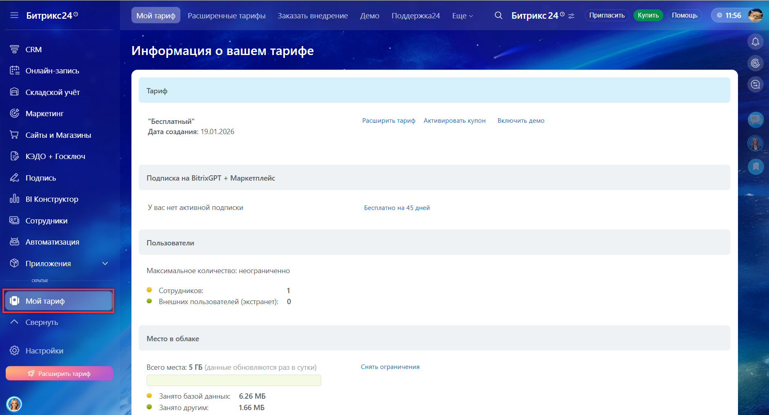Click the hamburger menu icon
Viewport: 769px width, 415px height.
14,15
